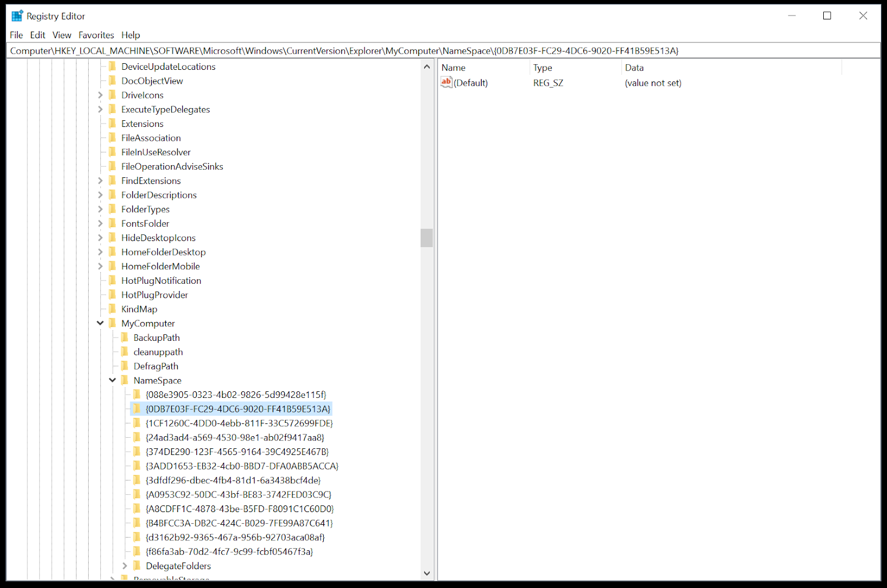Click the string value icon beside (Default)
Image resolution: width=887 pixels, height=588 pixels.
[x=447, y=83]
